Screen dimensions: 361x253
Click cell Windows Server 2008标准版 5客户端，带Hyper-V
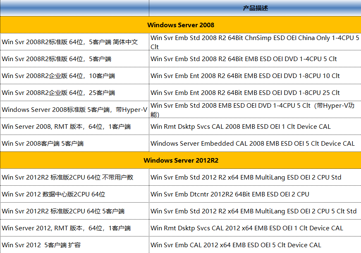coord(74,109)
